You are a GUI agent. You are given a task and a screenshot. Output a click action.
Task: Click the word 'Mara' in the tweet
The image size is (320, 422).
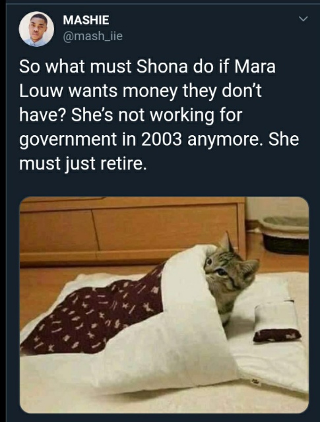click(x=255, y=67)
